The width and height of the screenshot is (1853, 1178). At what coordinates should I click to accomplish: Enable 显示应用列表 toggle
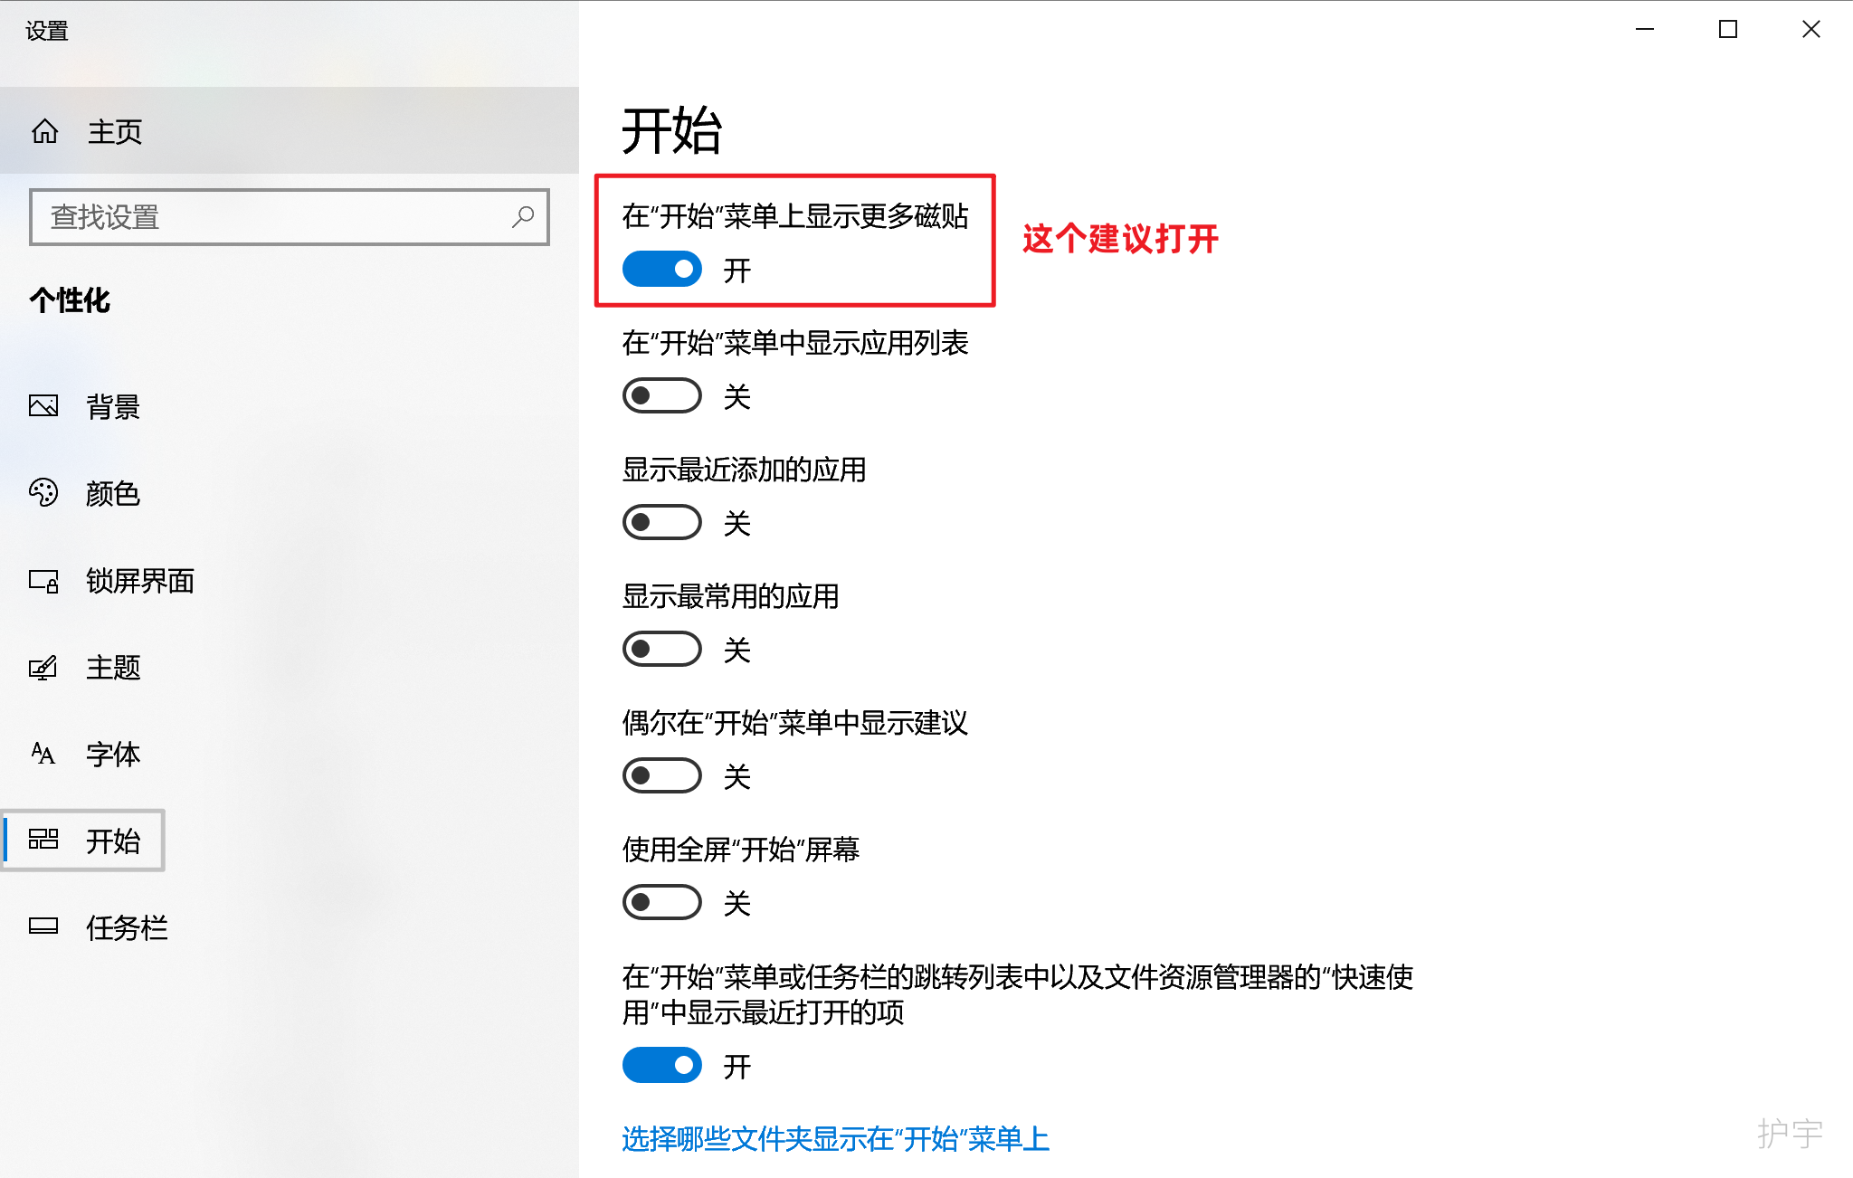662,396
